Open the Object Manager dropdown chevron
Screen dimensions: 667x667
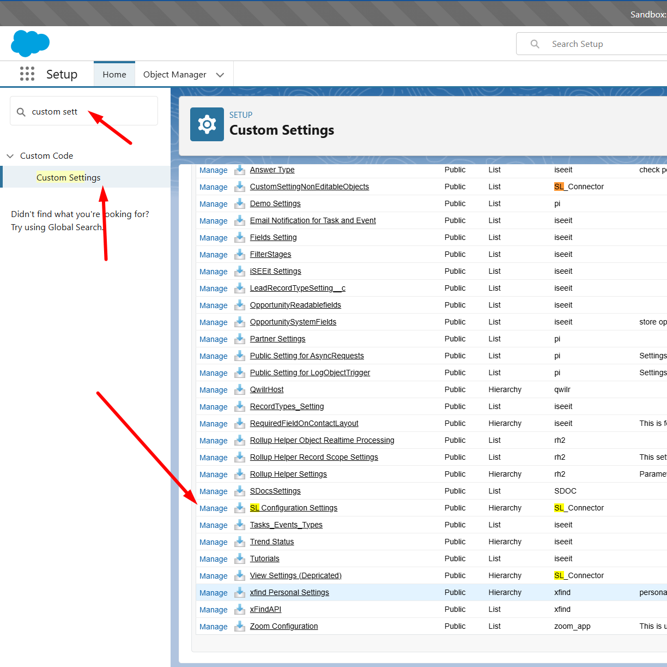[x=220, y=75]
